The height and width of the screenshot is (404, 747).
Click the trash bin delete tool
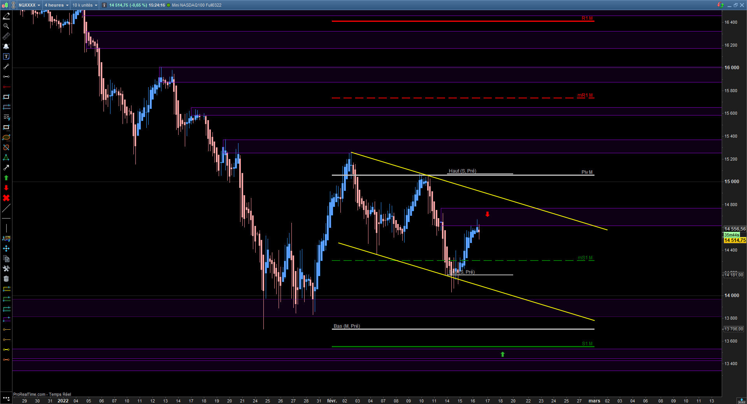[6, 279]
